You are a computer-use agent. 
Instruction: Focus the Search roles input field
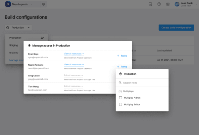click(x=142, y=83)
